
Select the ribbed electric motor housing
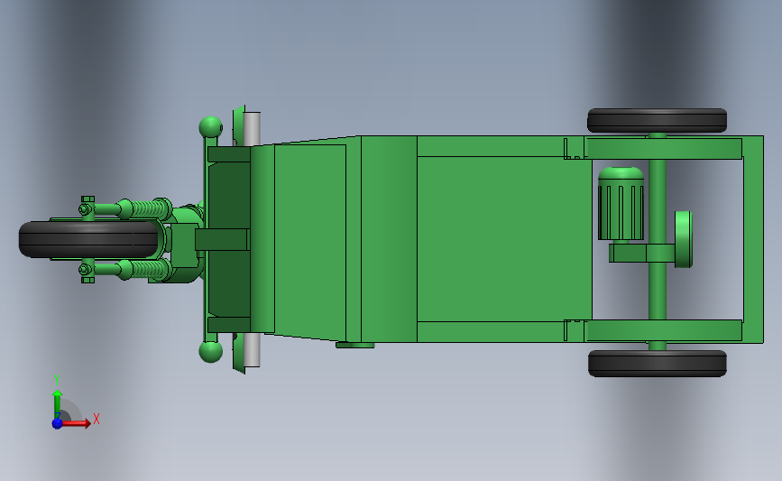point(621,204)
